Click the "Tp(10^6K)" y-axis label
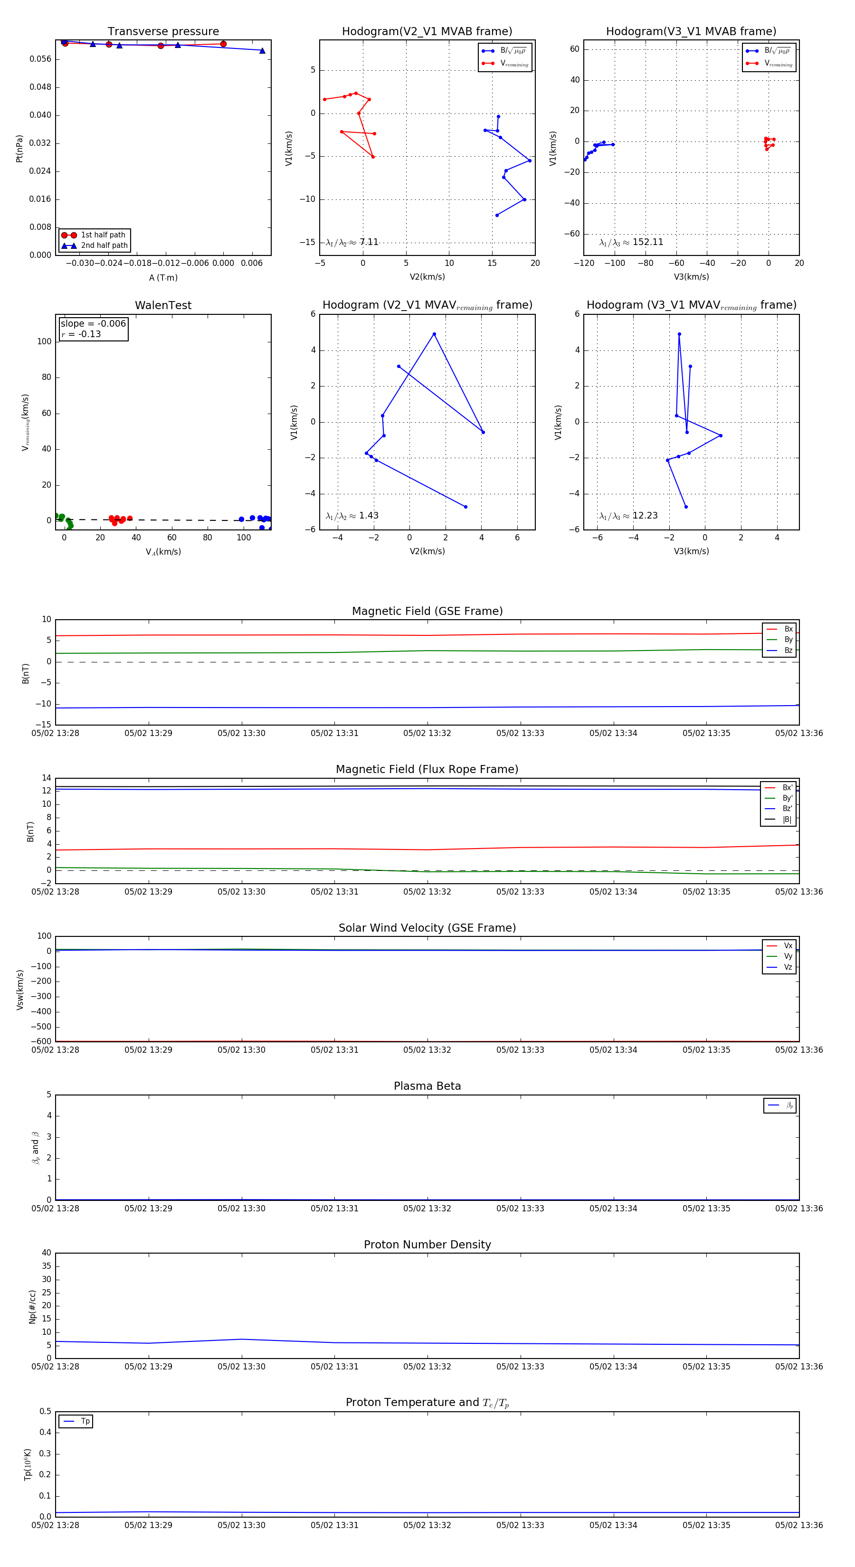The height and width of the screenshot is (1567, 855). (28, 1465)
